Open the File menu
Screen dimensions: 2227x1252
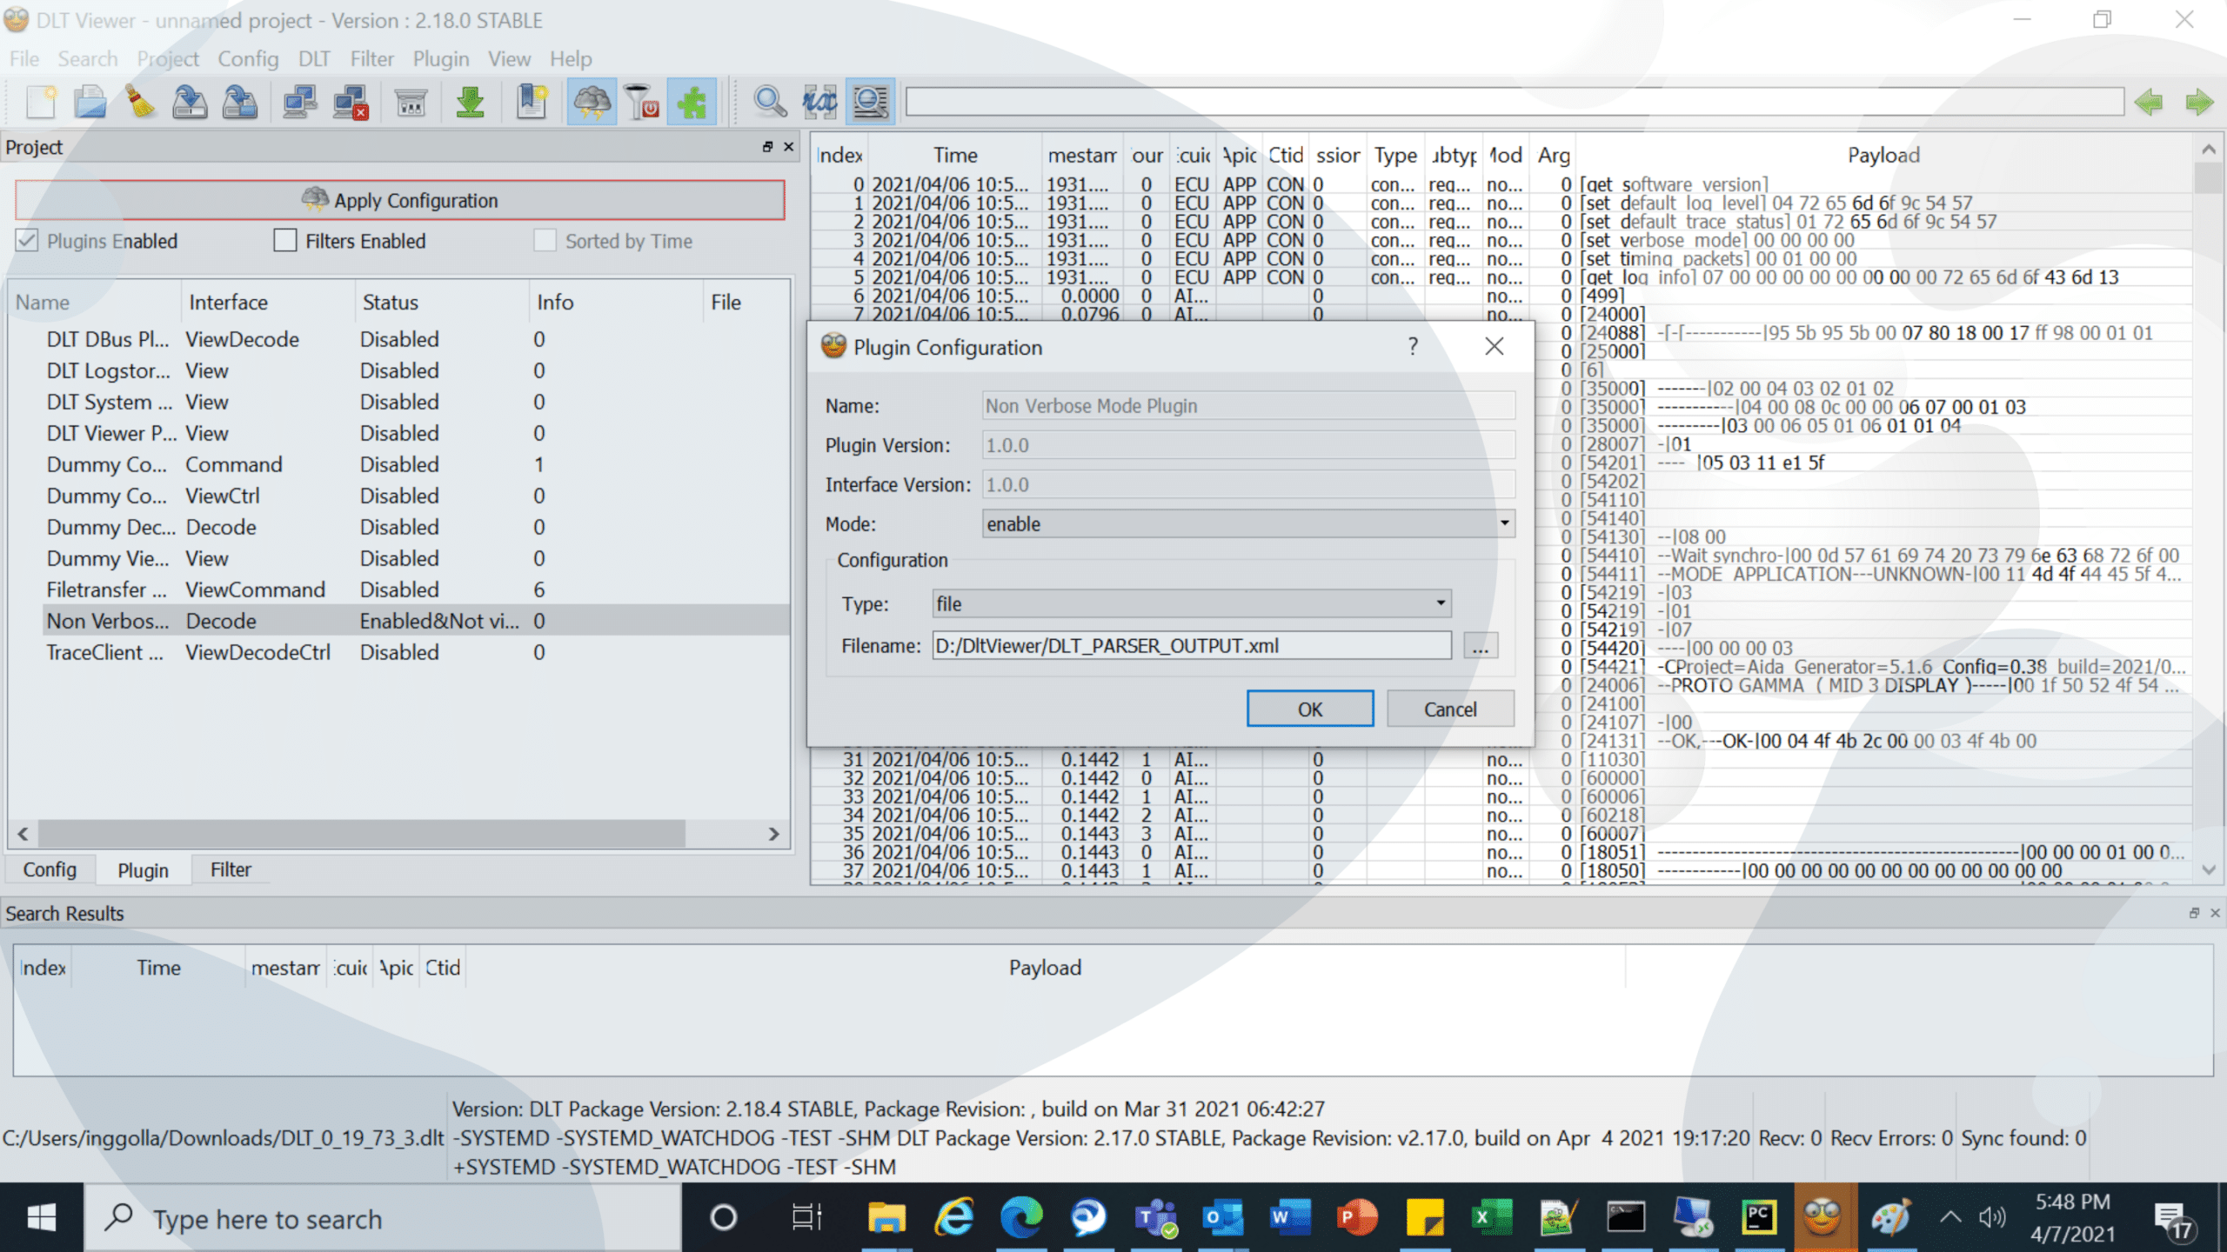[x=24, y=59]
